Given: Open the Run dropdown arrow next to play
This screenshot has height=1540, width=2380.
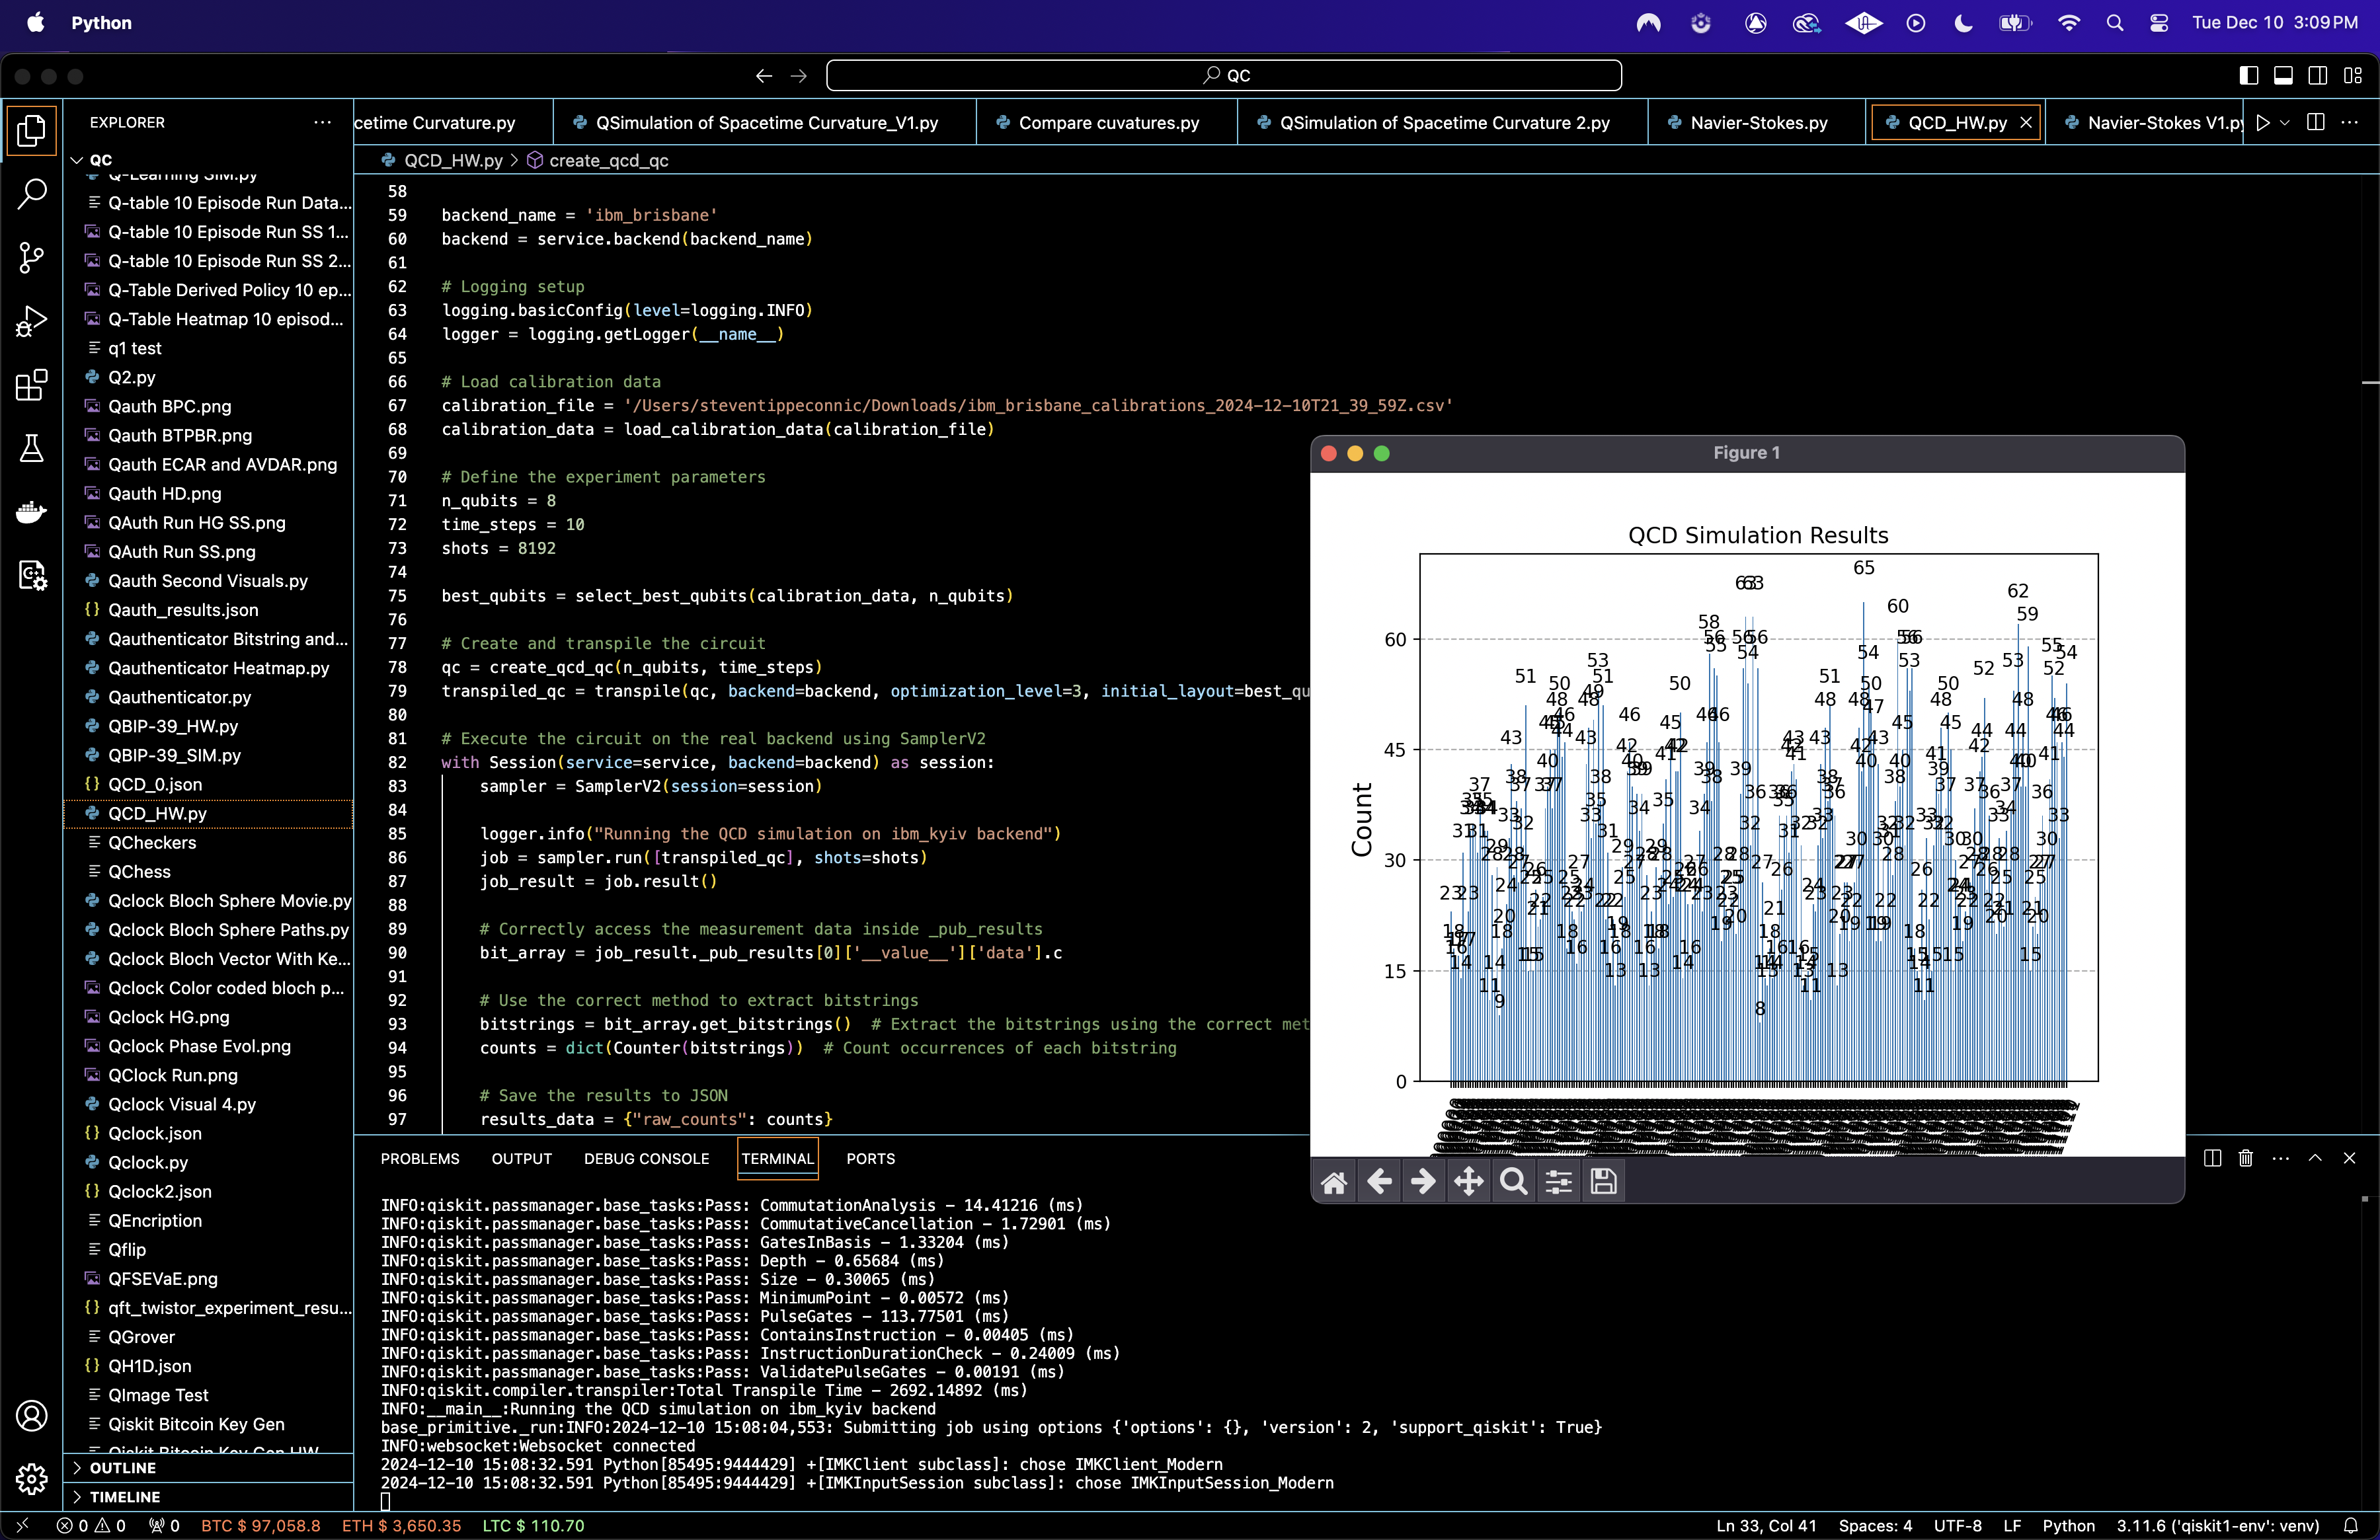Looking at the screenshot, I should tap(2285, 122).
